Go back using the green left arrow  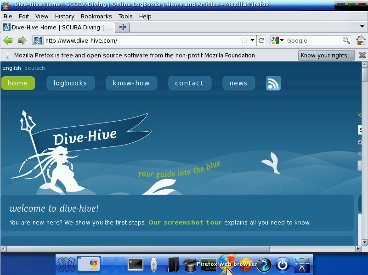(x=8, y=40)
